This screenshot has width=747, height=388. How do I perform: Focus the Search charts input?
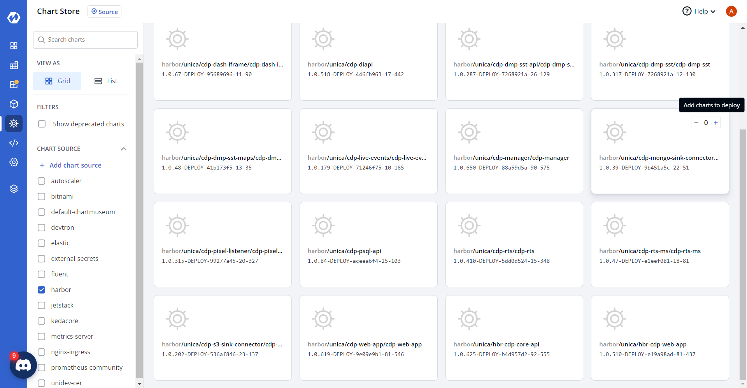(85, 40)
